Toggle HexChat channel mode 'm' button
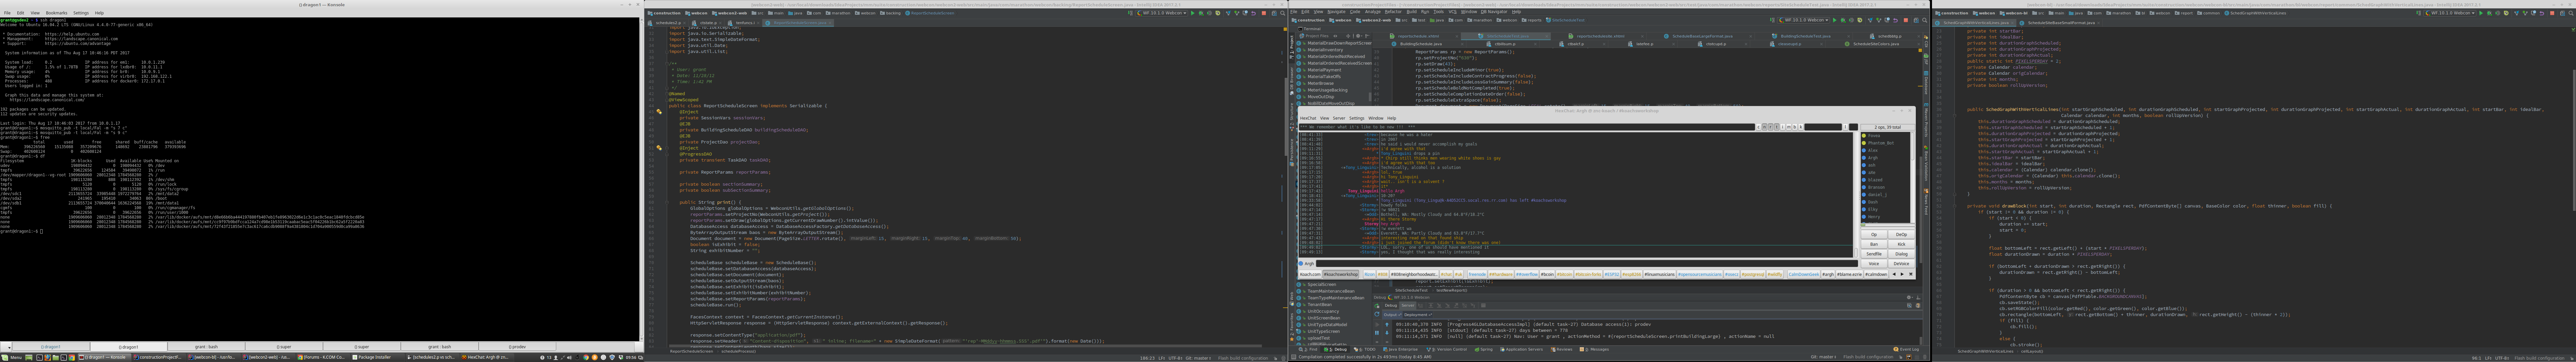 coord(1789,127)
